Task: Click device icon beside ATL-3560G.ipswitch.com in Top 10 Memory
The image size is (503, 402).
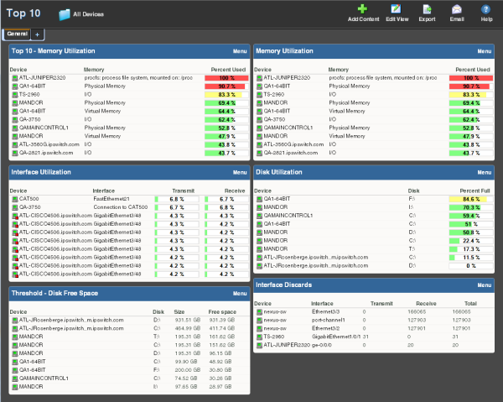Action: point(15,145)
